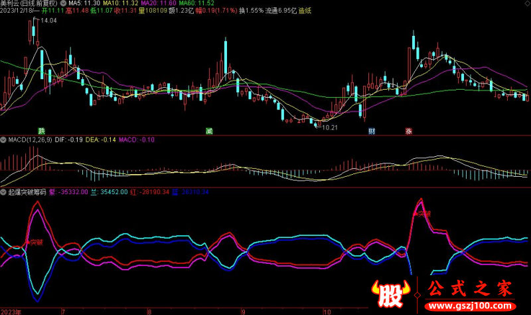Viewport: 531px width, 315px height.
Task: Click the 14.04 high price label
Action: pyautogui.click(x=48, y=21)
